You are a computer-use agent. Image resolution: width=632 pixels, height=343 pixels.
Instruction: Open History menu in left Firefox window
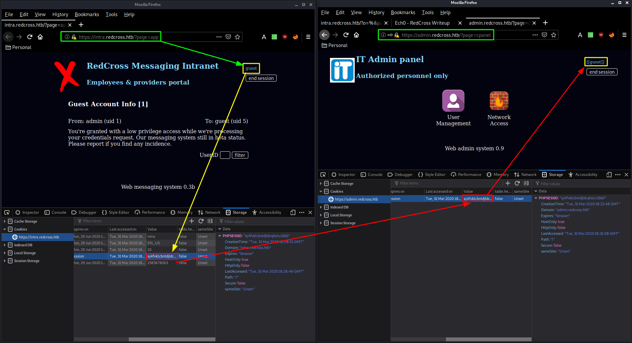60,14
